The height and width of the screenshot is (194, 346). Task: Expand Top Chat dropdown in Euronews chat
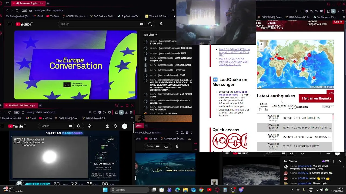(x=150, y=34)
